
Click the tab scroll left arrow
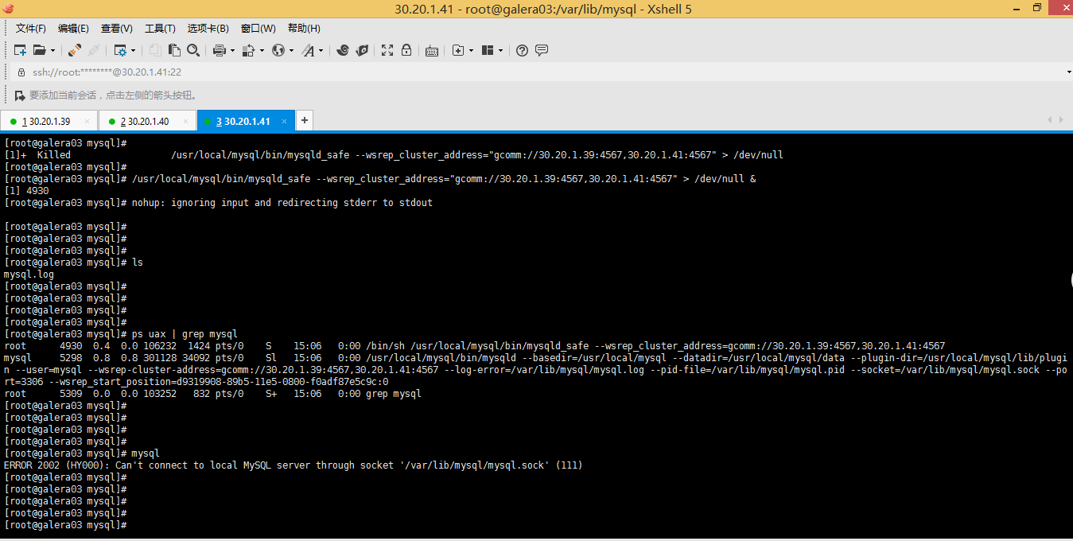(x=1050, y=120)
